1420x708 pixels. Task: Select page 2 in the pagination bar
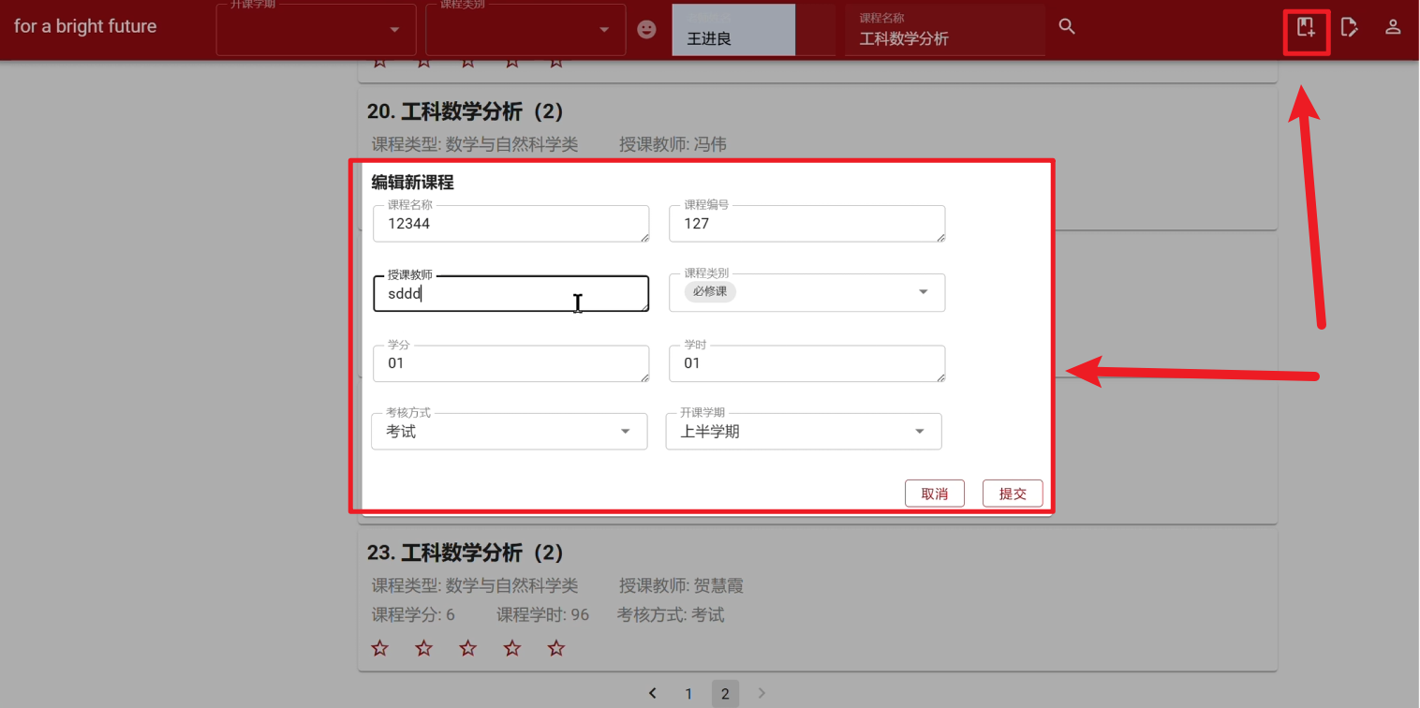point(725,693)
